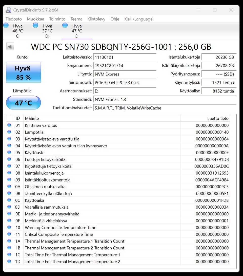Click status orb for Ohjaimen ruuhka-aika row
Image resolution: width=243 pixels, height=276 pixels.
[x=9, y=186]
